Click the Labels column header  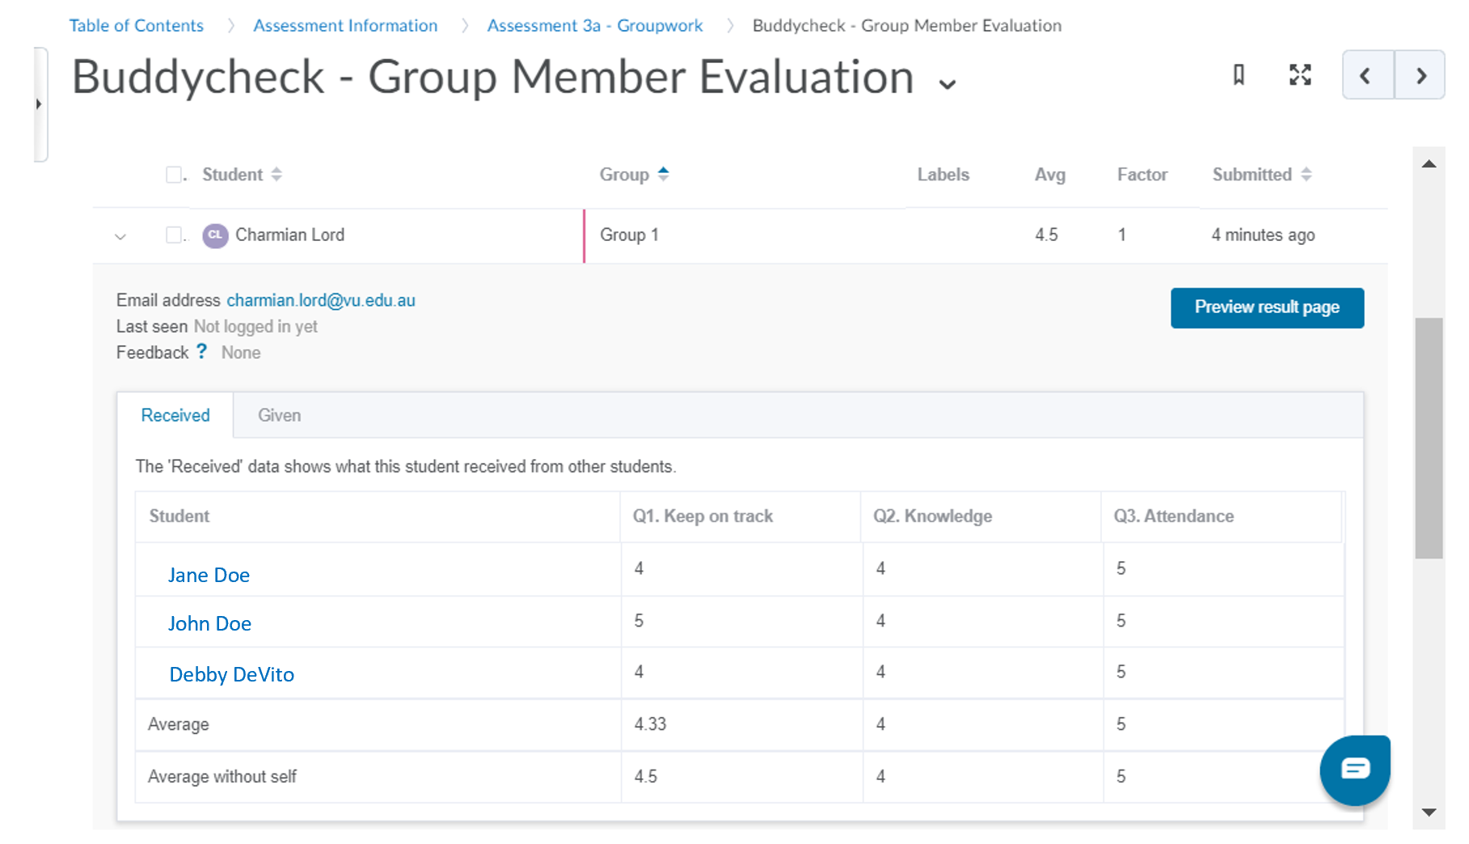click(943, 175)
